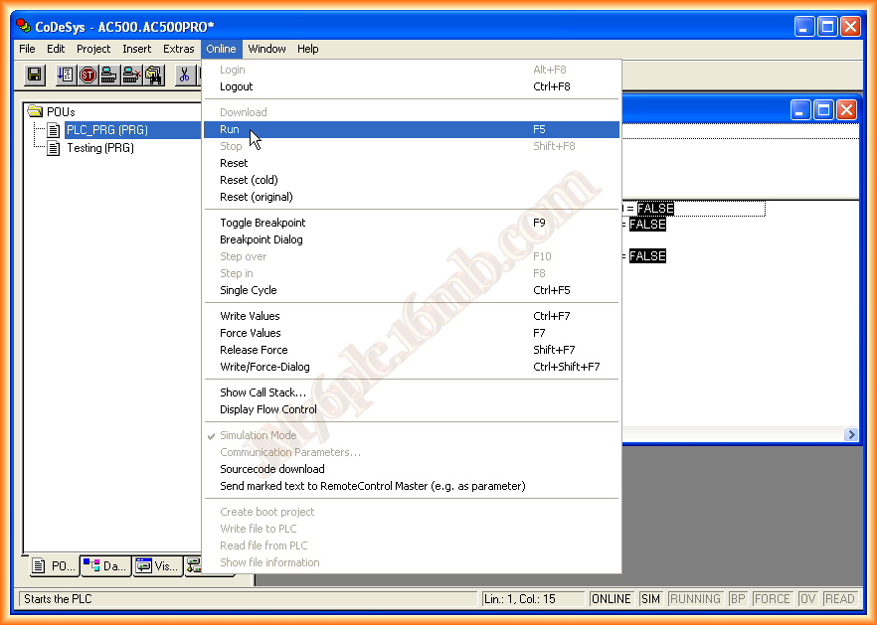Collapse the POUs folder node
Viewport: 877px width, 625px height.
[x=36, y=111]
